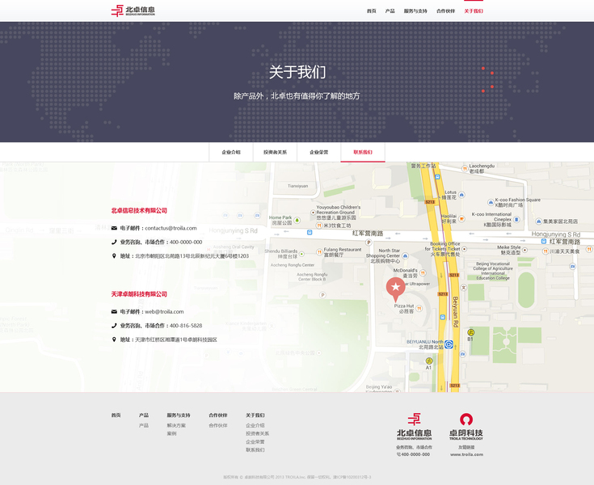This screenshot has height=485, width=594.
Task: Open the footer 投资者关系 link
Action: point(257,433)
